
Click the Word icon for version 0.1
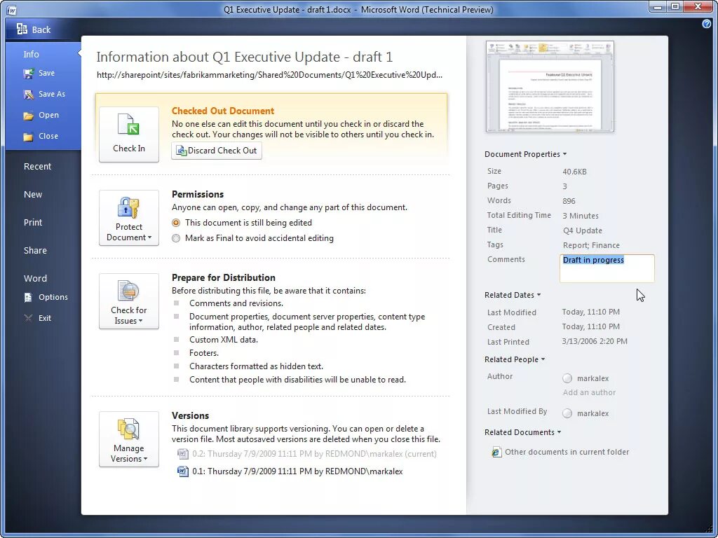coord(183,471)
